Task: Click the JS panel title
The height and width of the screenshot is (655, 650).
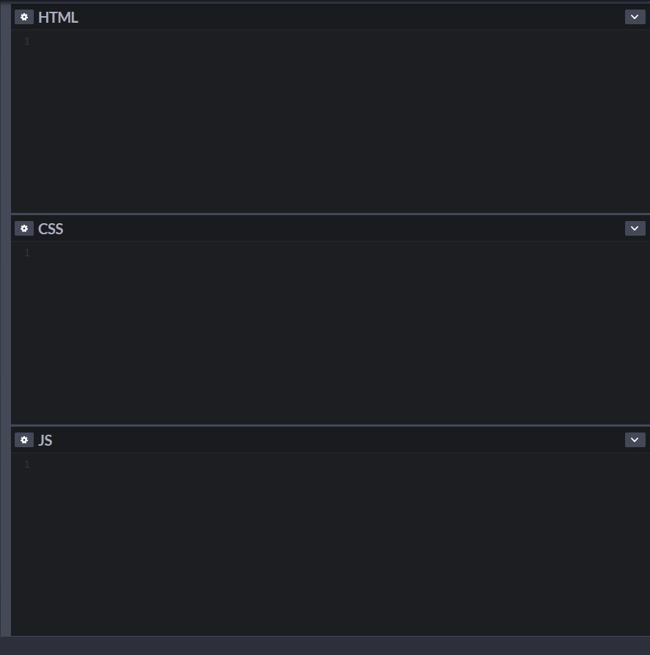Action: (45, 441)
